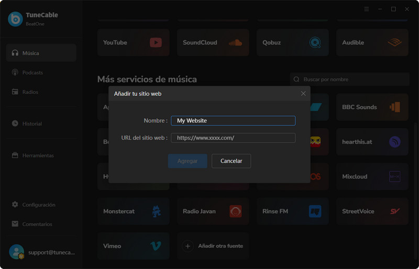Click the Música headphones icon
Image resolution: width=419 pixels, height=269 pixels.
click(15, 53)
